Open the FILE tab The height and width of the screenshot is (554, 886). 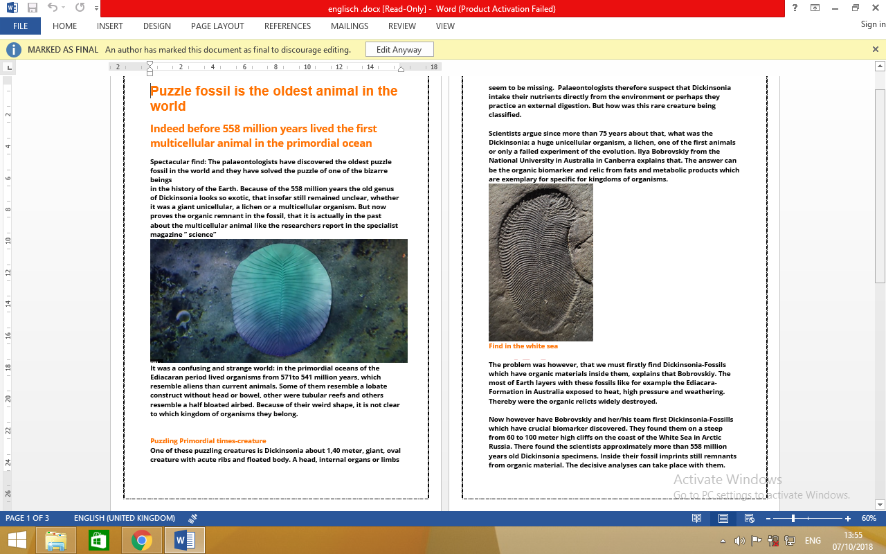tap(20, 26)
